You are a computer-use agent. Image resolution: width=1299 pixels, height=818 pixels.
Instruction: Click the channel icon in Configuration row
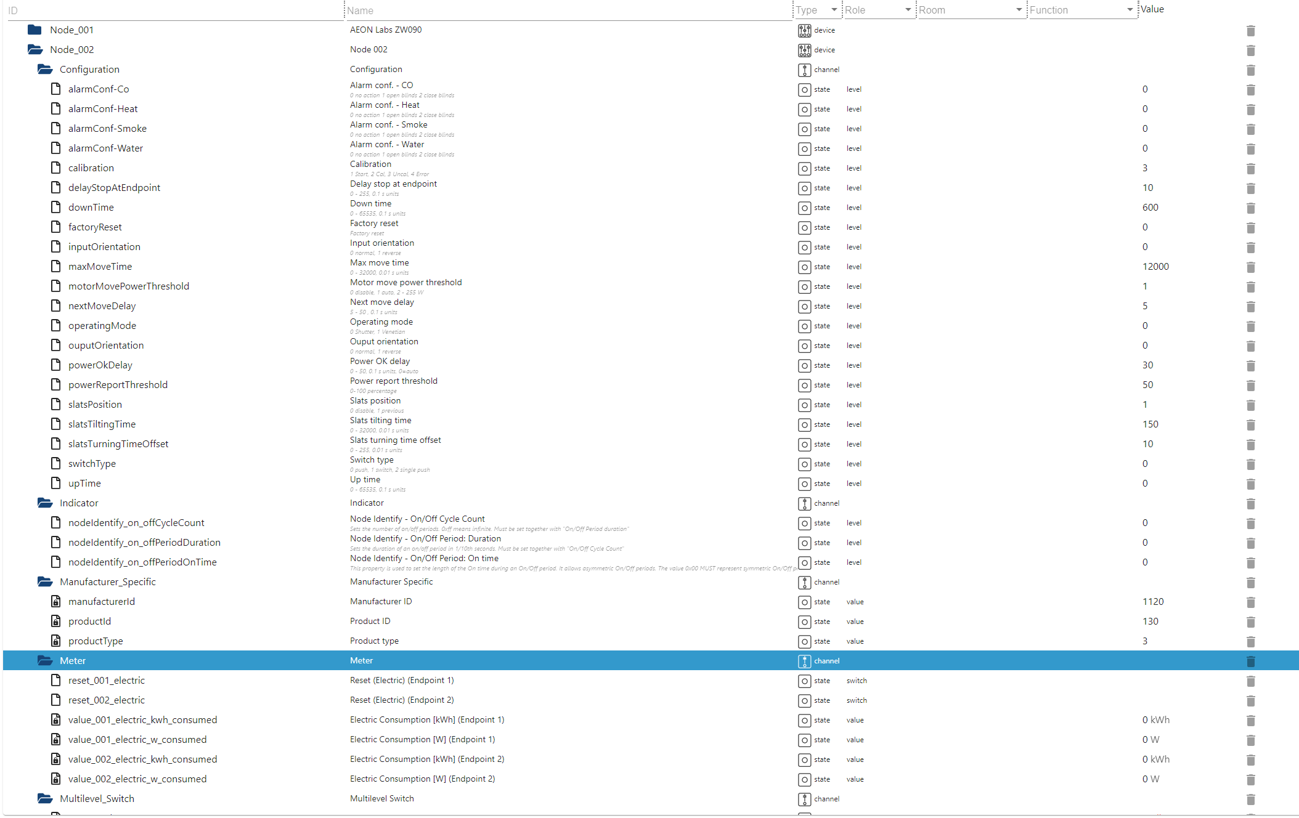[805, 70]
